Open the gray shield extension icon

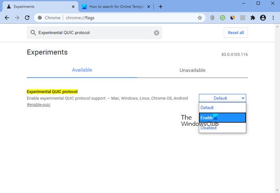[x=212, y=18]
